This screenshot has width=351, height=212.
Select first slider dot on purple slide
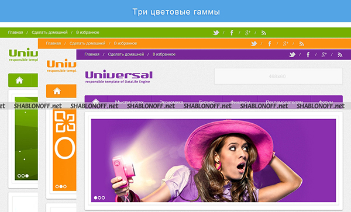pyautogui.click(x=95, y=198)
